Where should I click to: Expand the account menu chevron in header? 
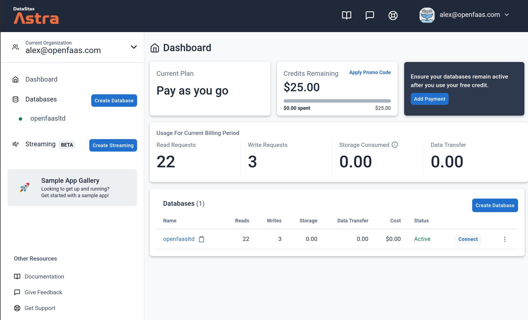click(x=506, y=15)
